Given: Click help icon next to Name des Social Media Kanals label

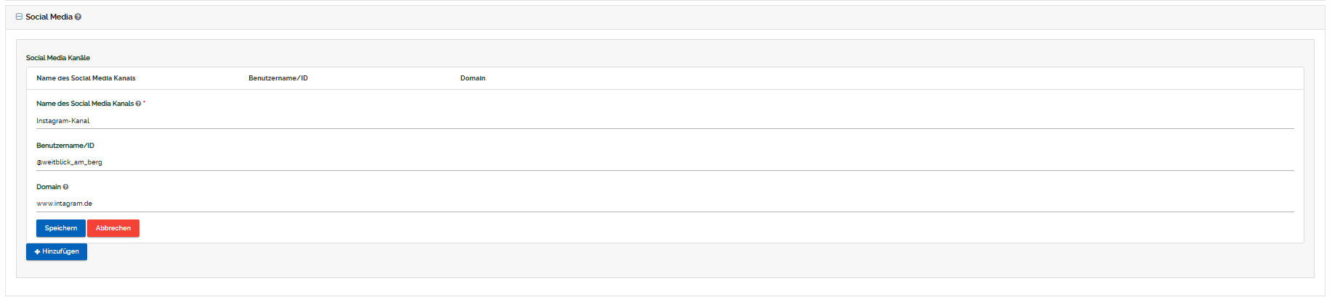Looking at the screenshot, I should click(138, 104).
